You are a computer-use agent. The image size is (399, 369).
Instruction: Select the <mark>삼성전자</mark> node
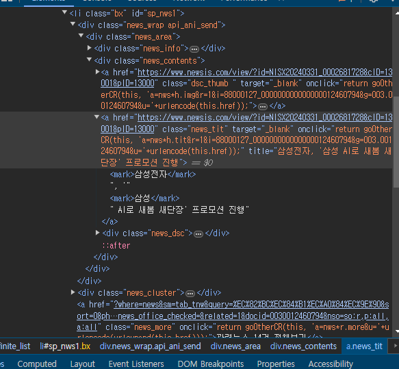point(153,175)
